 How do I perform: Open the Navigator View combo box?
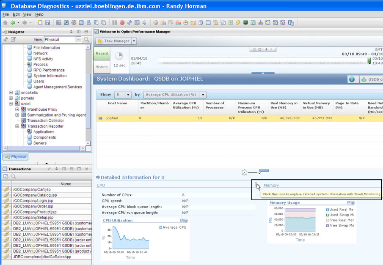click(x=78, y=40)
